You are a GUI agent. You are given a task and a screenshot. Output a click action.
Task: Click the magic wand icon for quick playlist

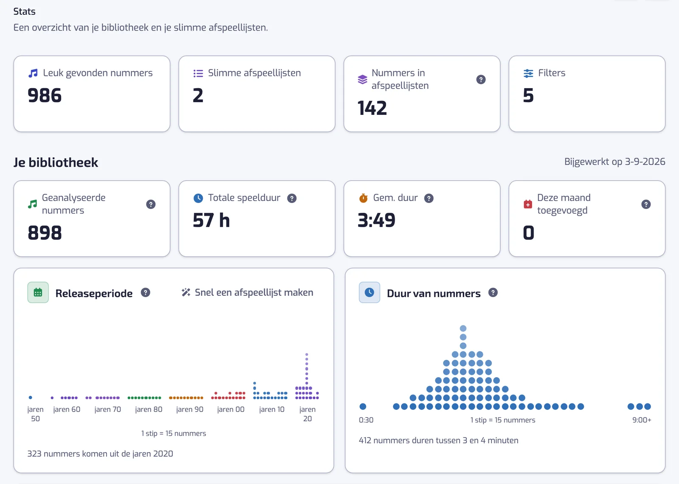click(x=186, y=292)
